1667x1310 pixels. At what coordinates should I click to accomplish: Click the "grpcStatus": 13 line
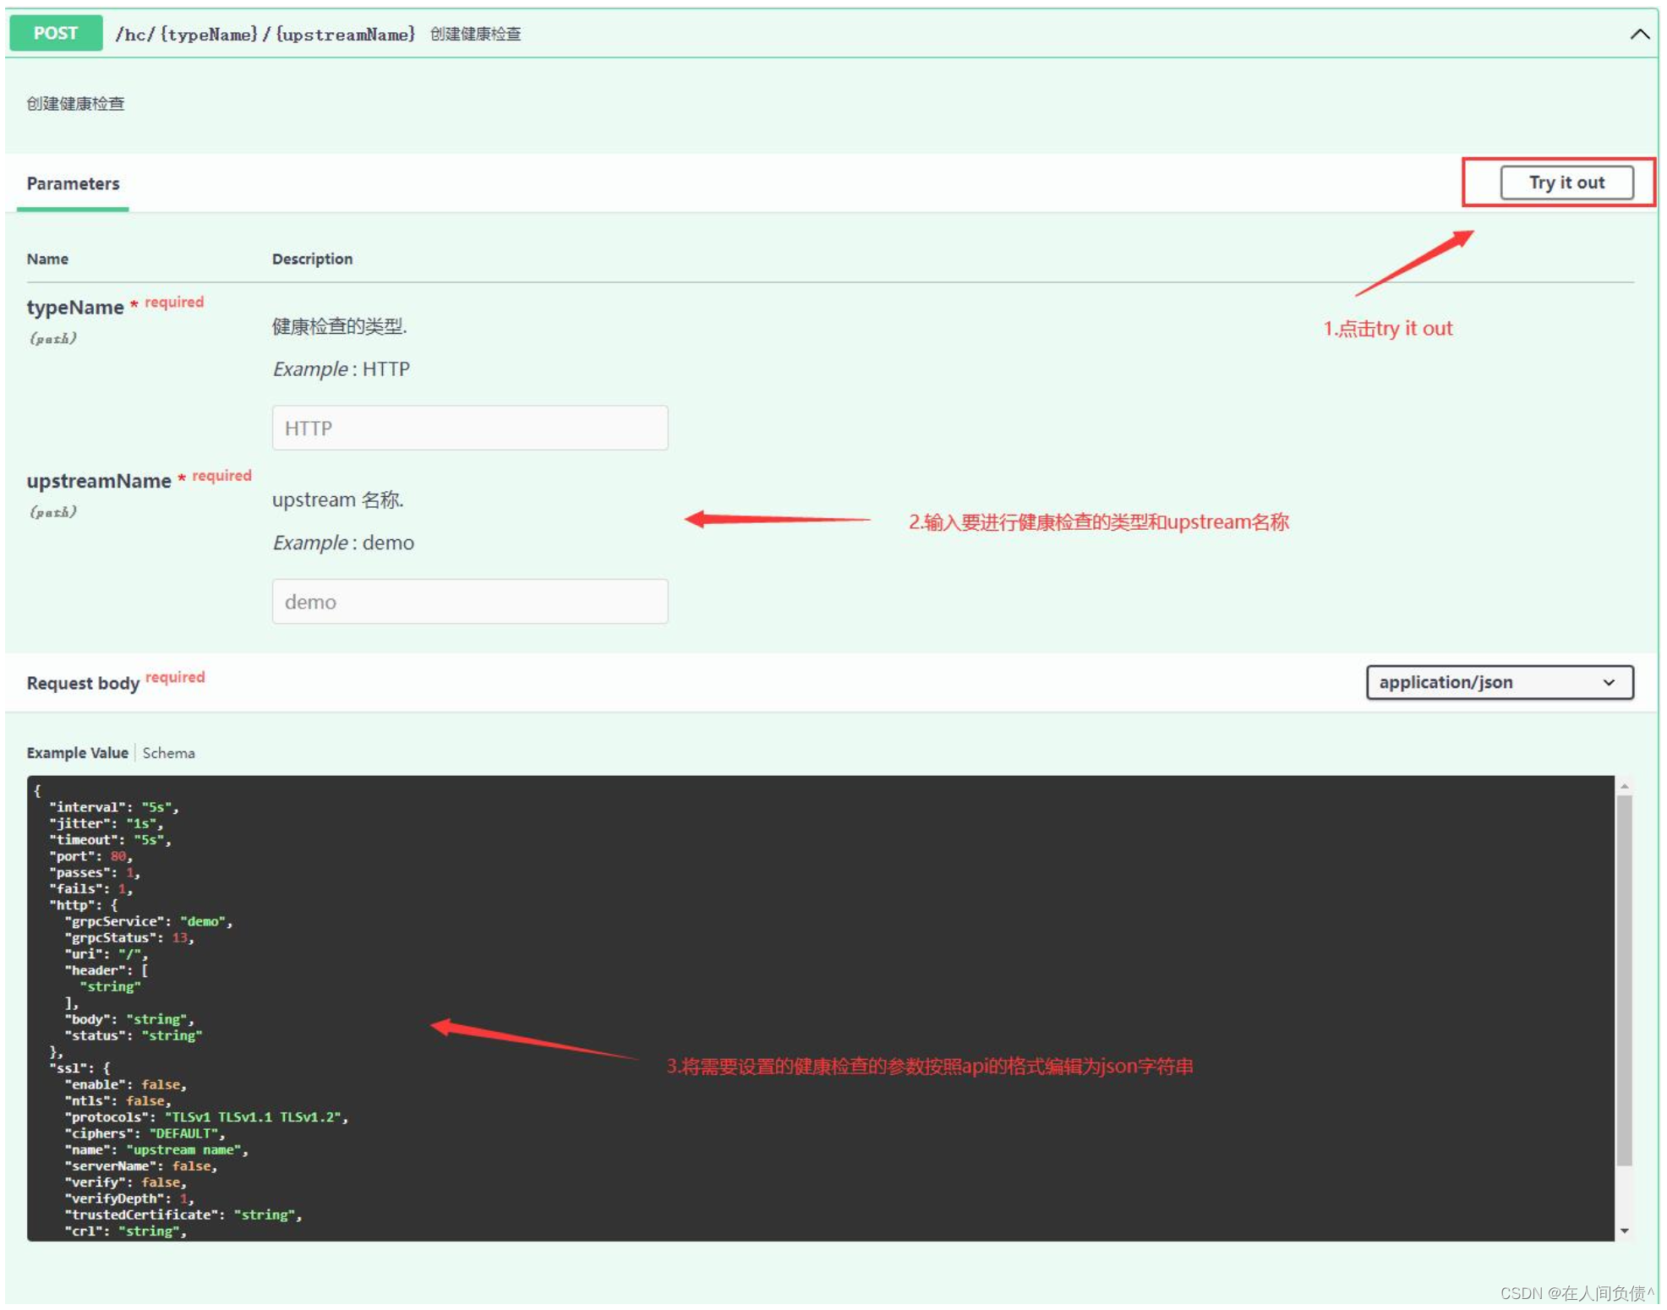click(x=129, y=937)
